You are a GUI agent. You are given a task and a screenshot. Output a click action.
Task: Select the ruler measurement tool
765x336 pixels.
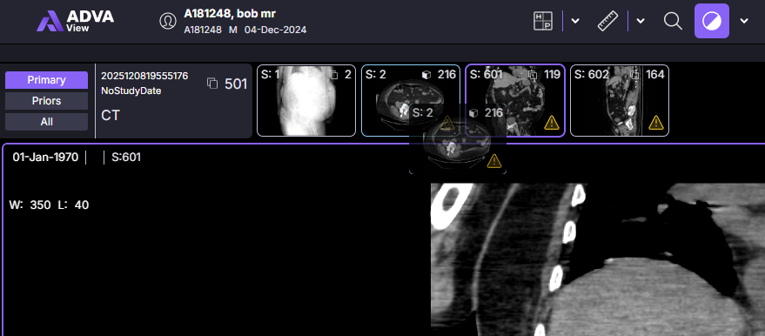[x=607, y=21]
